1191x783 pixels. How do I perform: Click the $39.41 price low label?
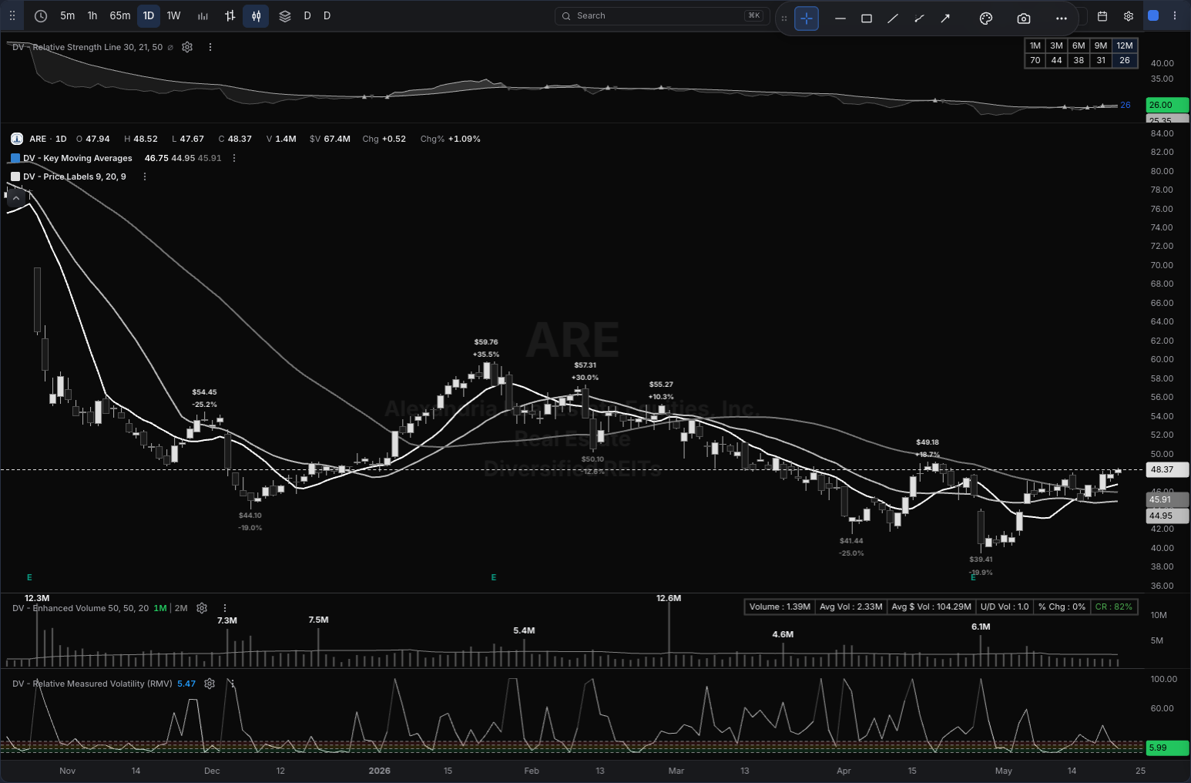tap(981, 560)
